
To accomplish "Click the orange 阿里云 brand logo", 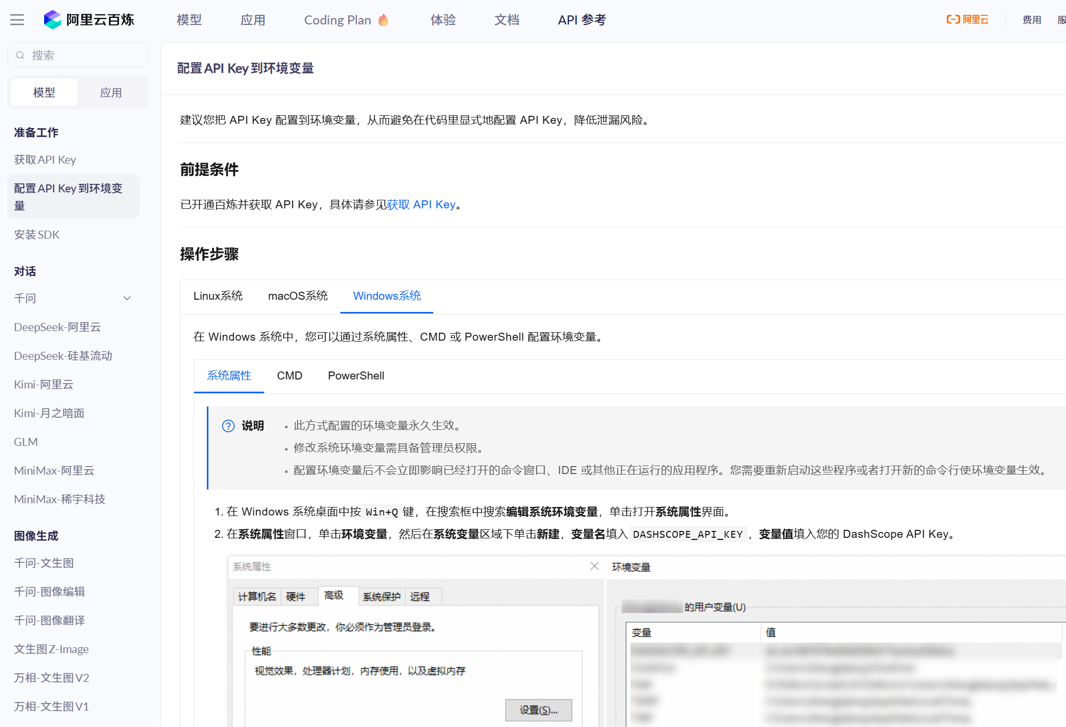I will point(967,20).
